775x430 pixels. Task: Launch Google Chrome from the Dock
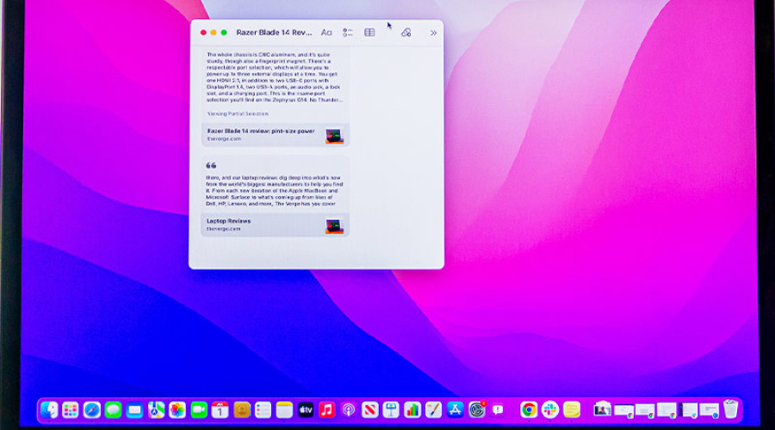click(x=529, y=409)
